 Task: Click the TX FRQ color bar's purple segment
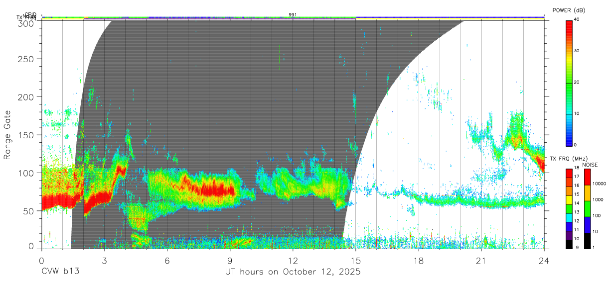point(569,235)
